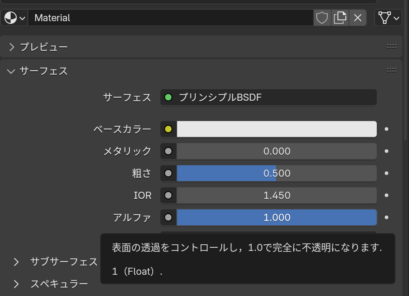This screenshot has height=296, width=409.
Task: Click the メタリック gray socket icon
Action: pos(168,151)
